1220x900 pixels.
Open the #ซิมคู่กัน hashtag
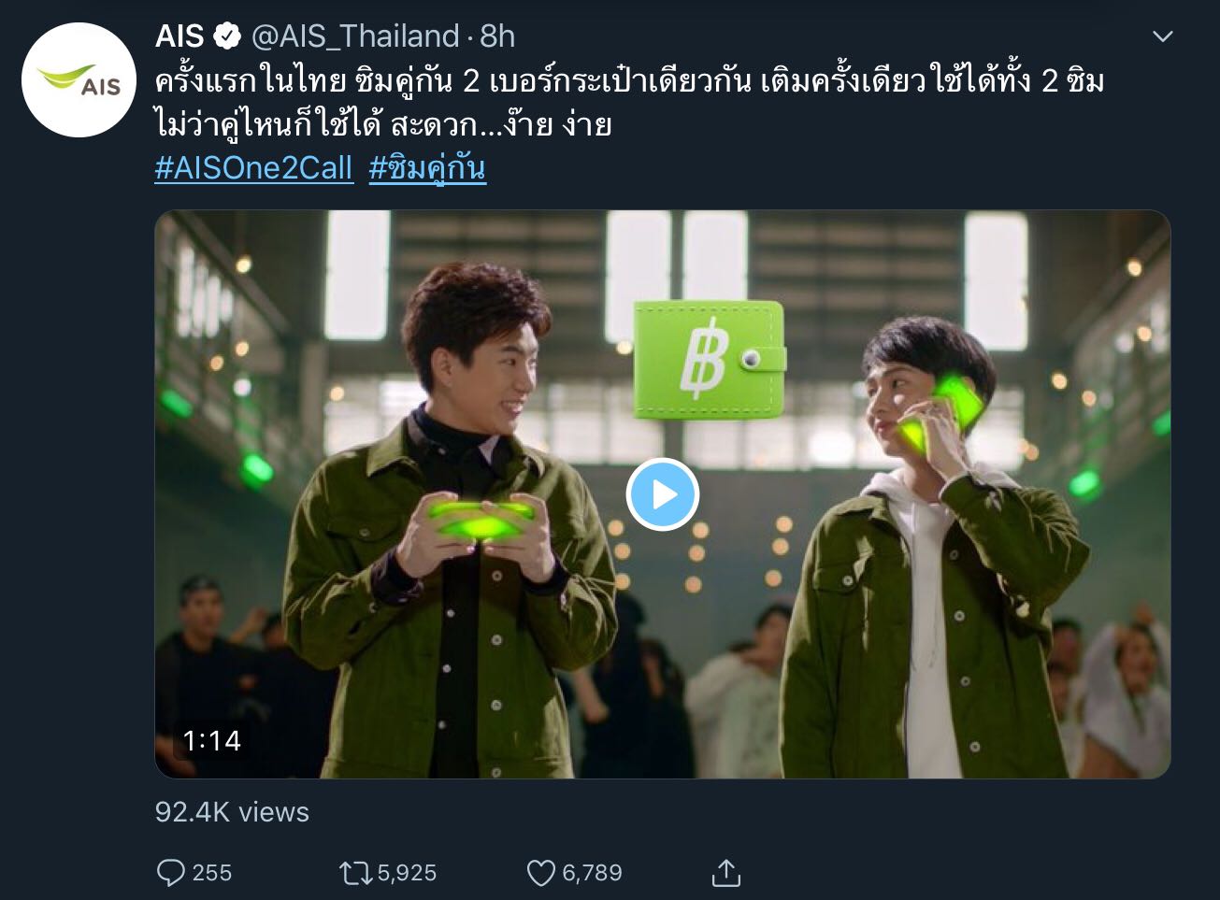point(427,169)
